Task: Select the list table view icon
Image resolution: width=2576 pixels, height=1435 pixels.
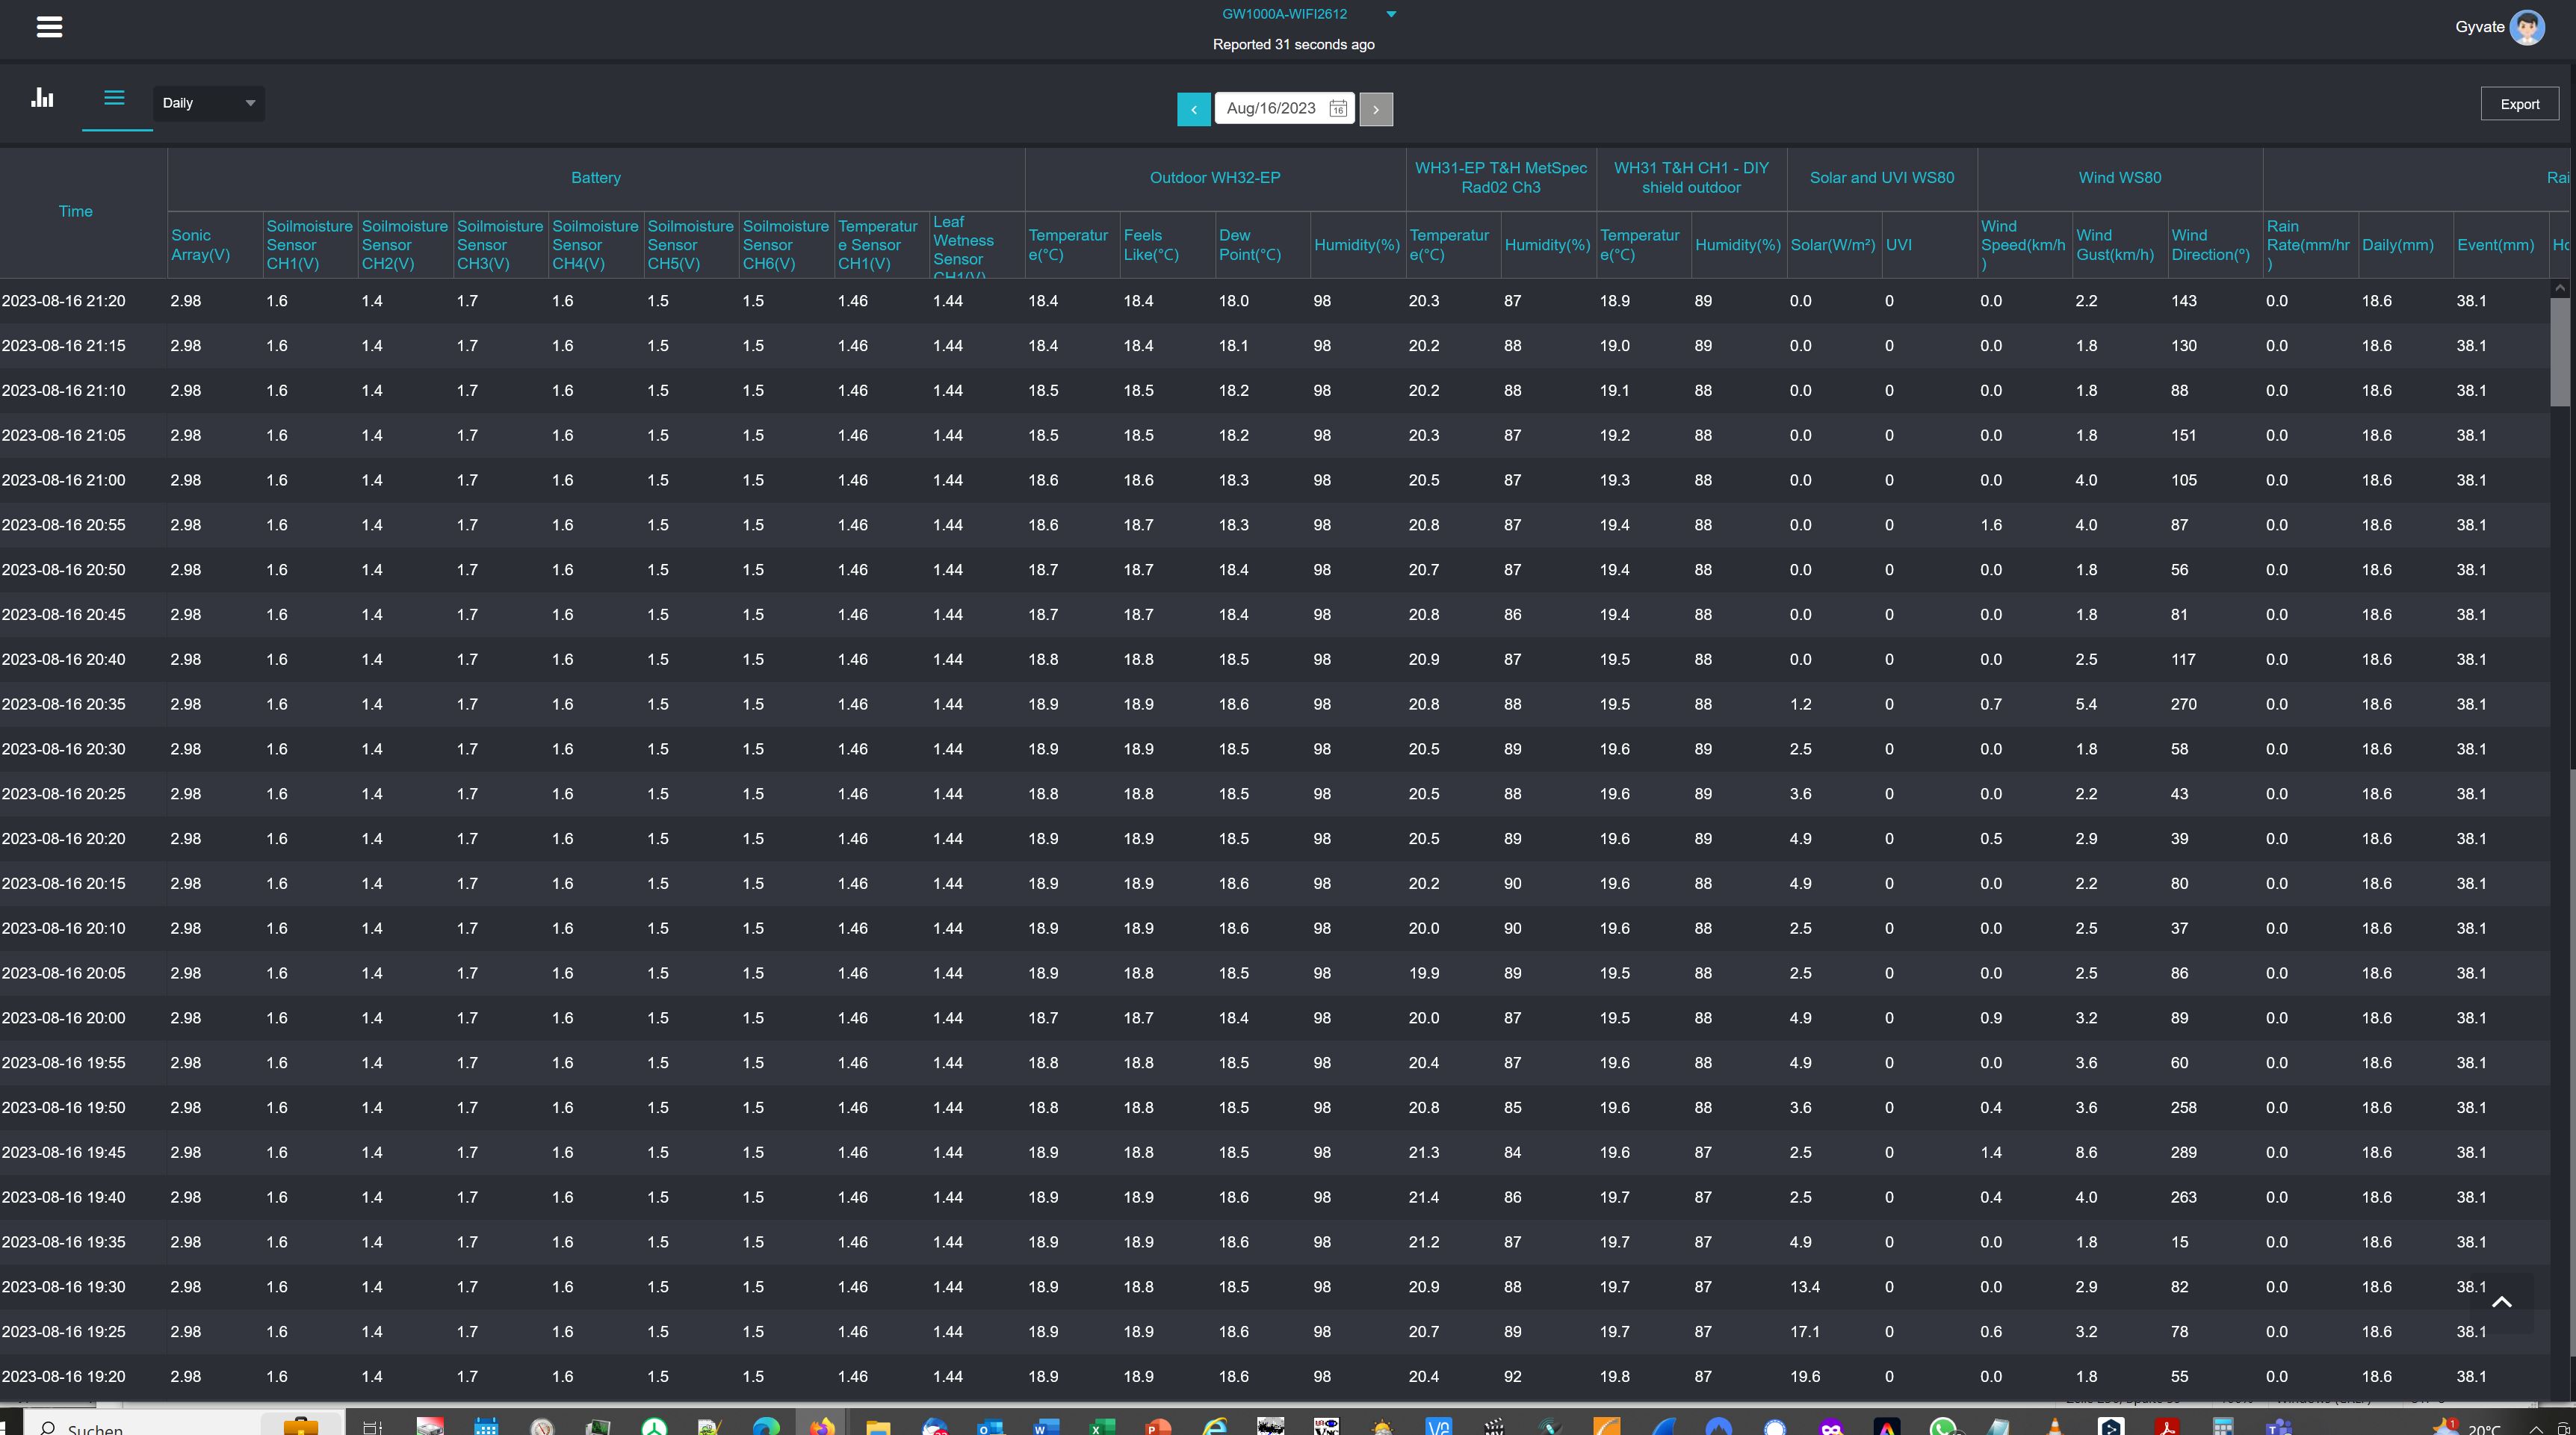Action: 114,98
